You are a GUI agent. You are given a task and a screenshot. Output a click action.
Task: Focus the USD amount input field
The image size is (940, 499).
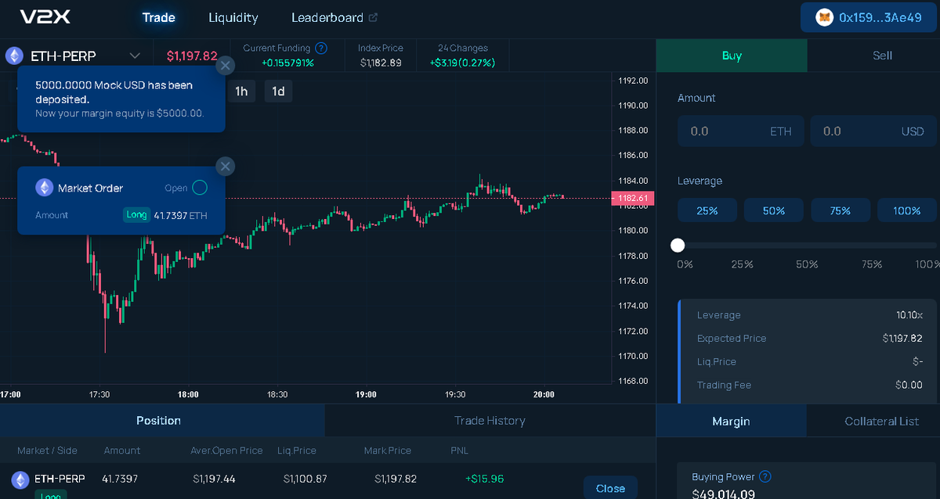pyautogui.click(x=873, y=131)
